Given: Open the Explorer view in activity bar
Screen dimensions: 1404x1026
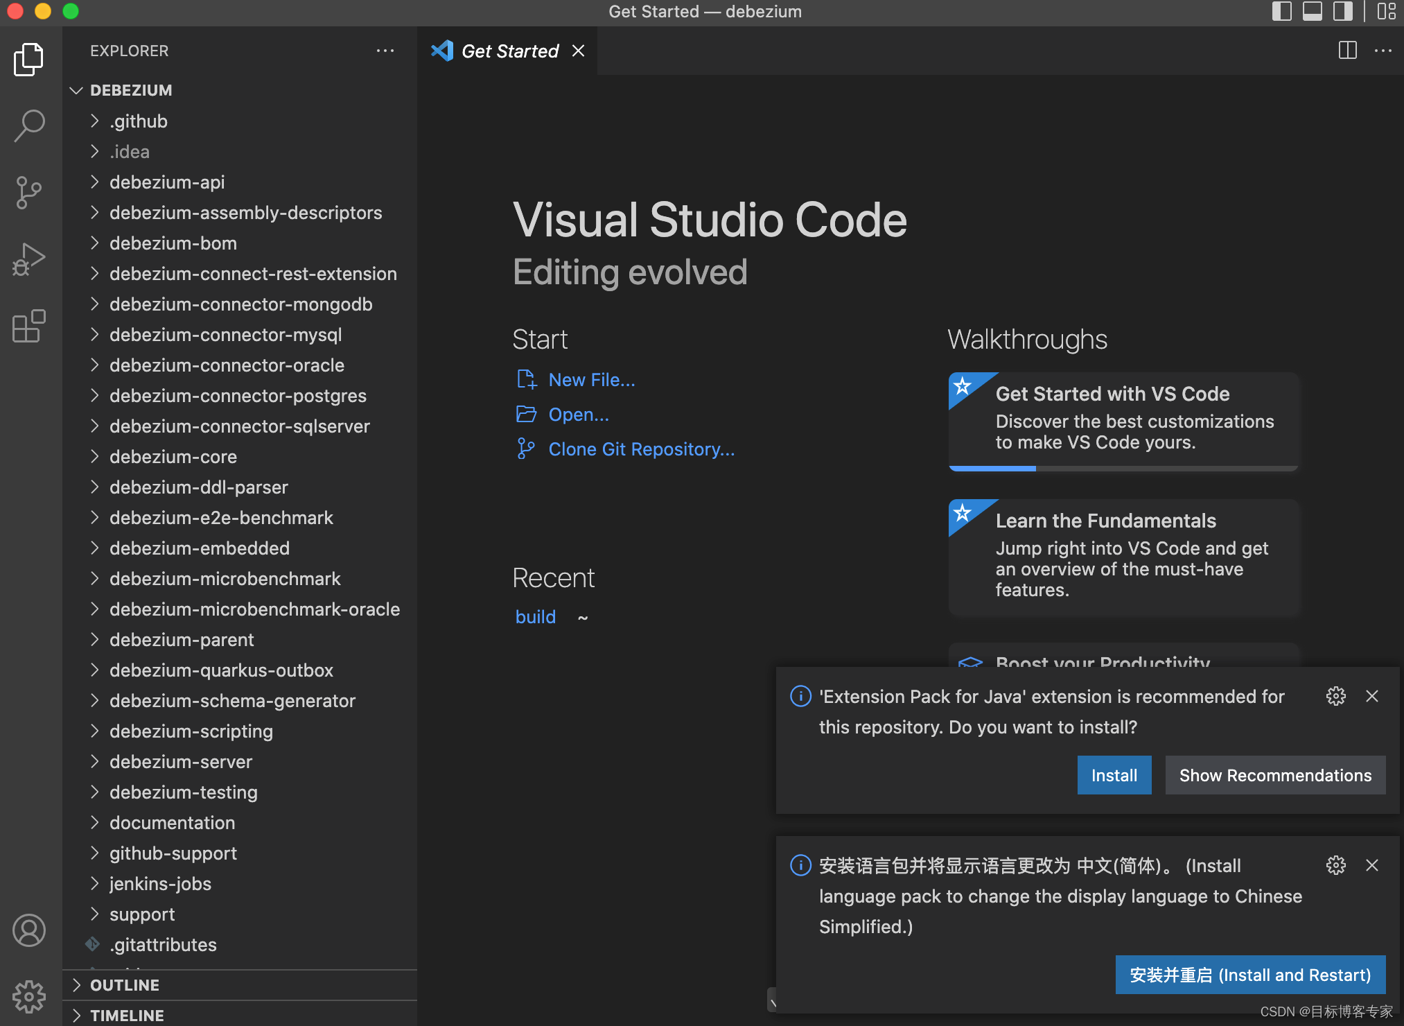Looking at the screenshot, I should point(29,59).
